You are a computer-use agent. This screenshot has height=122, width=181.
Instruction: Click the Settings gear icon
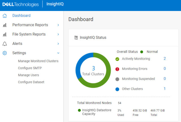[5, 53]
